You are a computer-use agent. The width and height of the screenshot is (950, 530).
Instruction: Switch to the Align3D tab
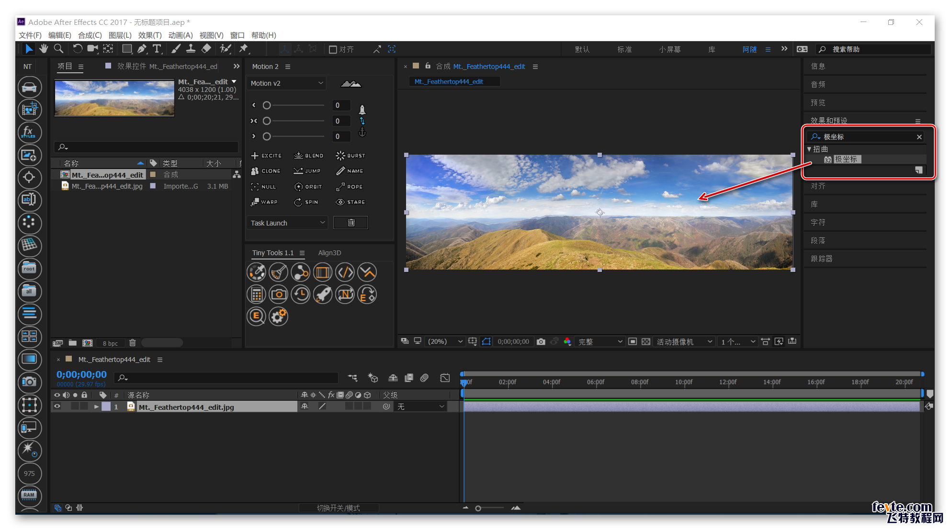click(329, 253)
